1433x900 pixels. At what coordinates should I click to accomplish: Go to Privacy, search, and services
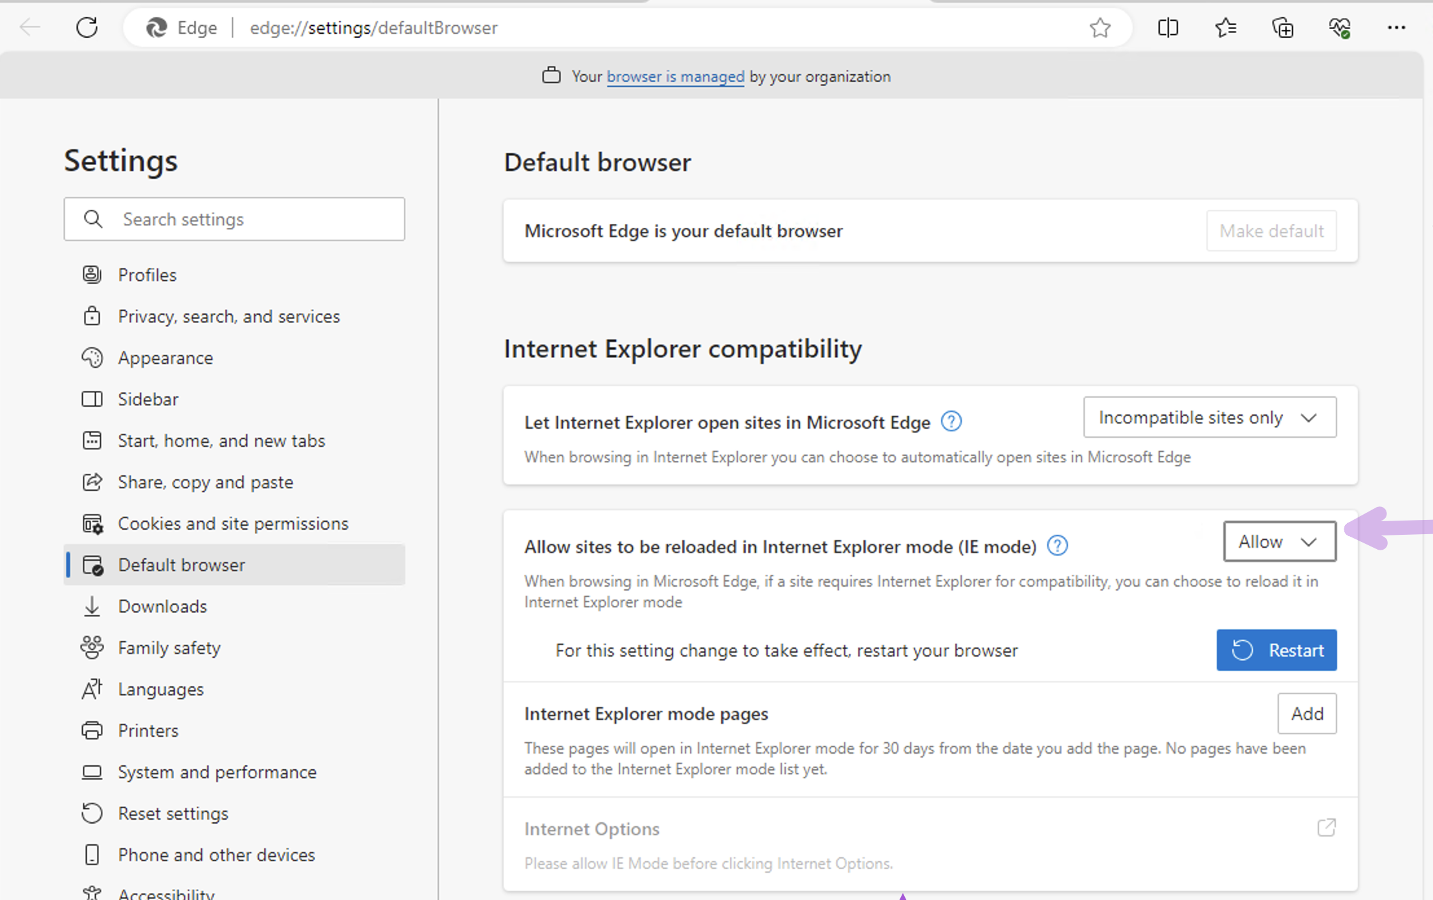click(234, 316)
